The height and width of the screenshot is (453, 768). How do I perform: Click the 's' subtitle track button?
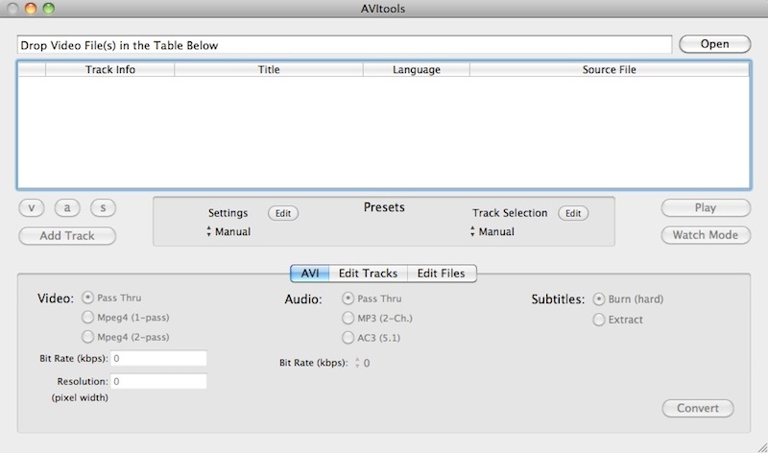coord(103,208)
